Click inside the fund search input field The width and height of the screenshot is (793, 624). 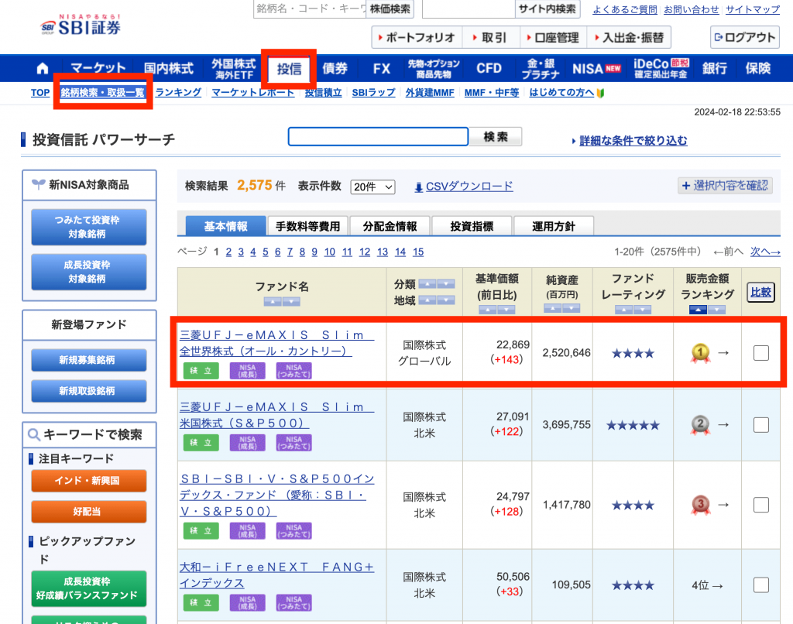378,136
